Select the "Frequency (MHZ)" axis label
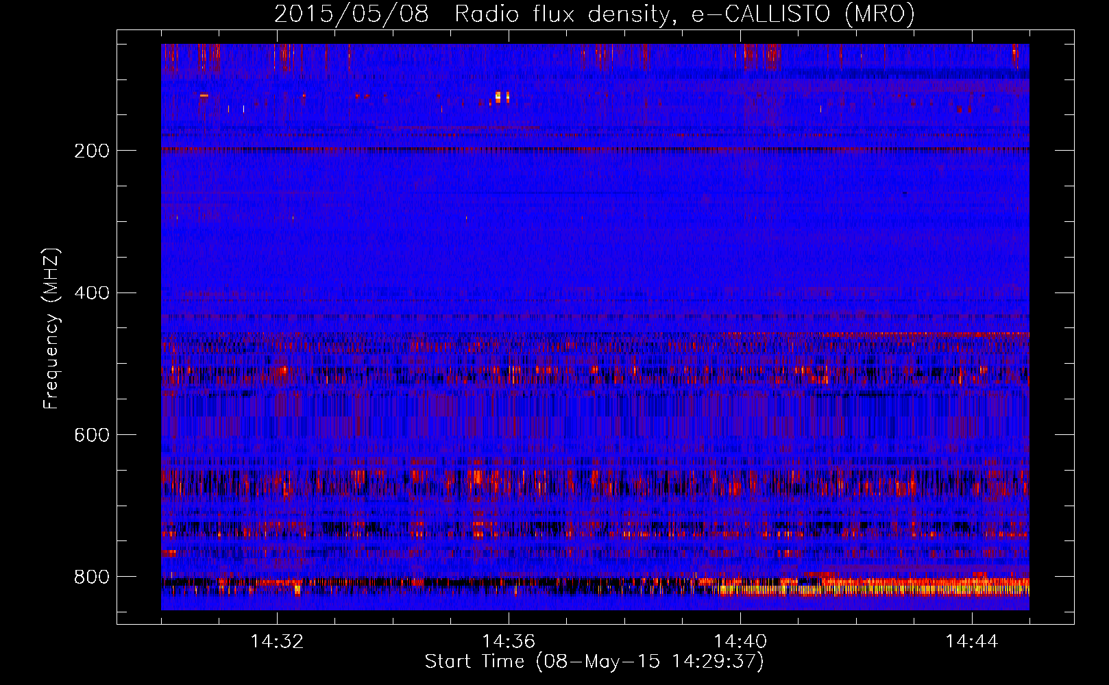The height and width of the screenshot is (685, 1109). pos(51,329)
